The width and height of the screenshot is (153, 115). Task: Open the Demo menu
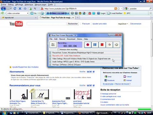point(80,39)
